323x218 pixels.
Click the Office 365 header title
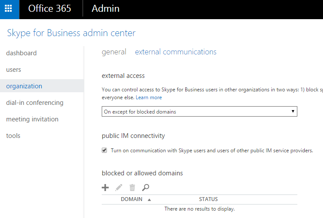click(x=50, y=8)
